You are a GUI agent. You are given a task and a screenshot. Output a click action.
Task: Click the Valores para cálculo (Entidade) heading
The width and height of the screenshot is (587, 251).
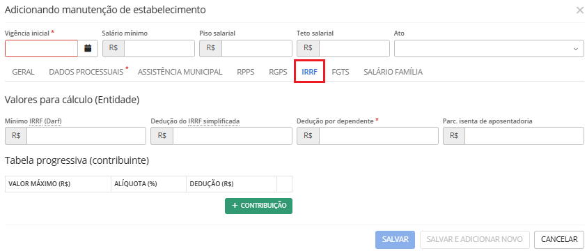point(72,100)
